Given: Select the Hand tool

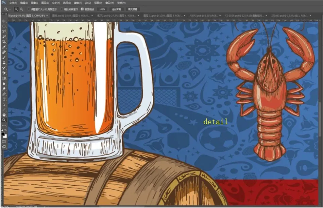Looking at the screenshot, I should (x=4, y=115).
